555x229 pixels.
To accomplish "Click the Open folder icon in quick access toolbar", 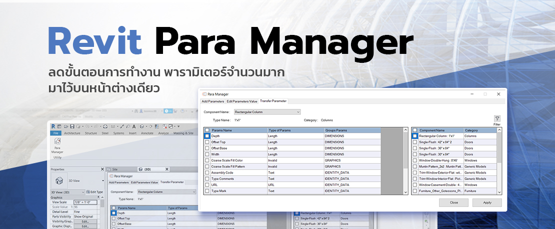I will tap(66, 127).
